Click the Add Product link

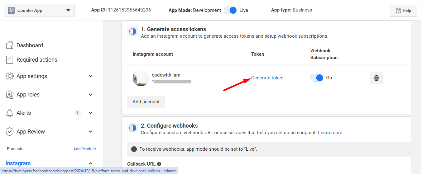[84, 149]
